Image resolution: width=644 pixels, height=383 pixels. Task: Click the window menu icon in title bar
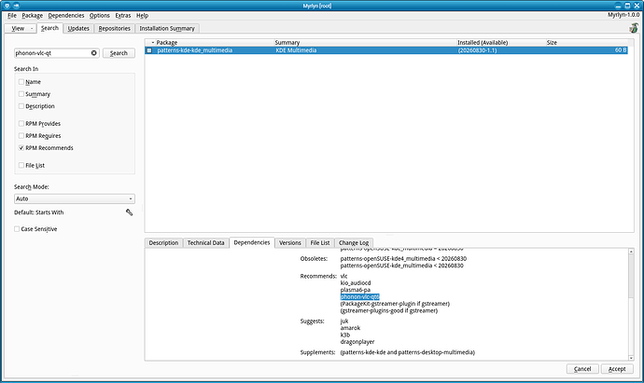[7, 6]
